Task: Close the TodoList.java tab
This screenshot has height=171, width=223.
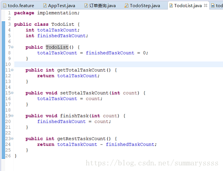Action: [205, 6]
